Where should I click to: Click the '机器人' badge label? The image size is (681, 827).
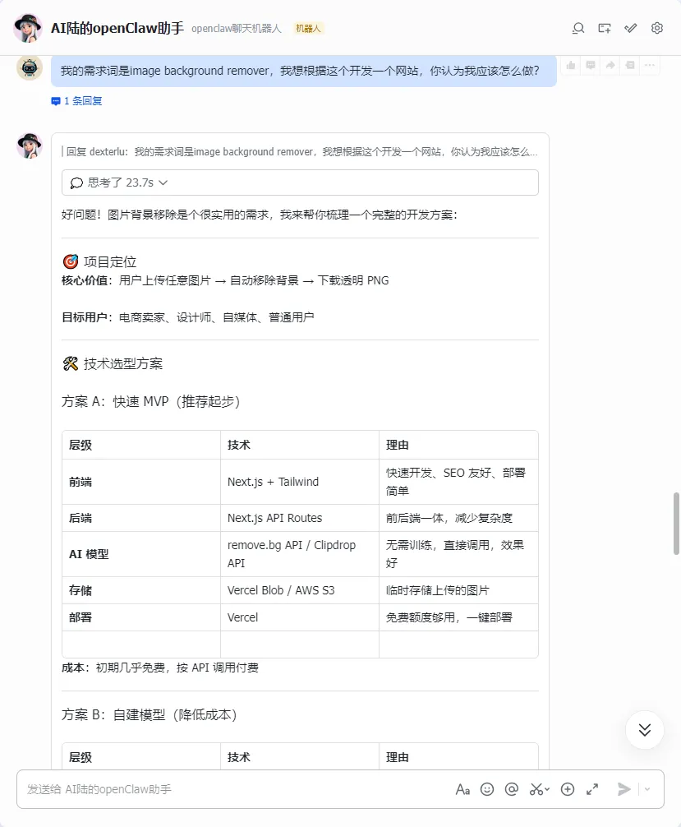click(x=308, y=29)
